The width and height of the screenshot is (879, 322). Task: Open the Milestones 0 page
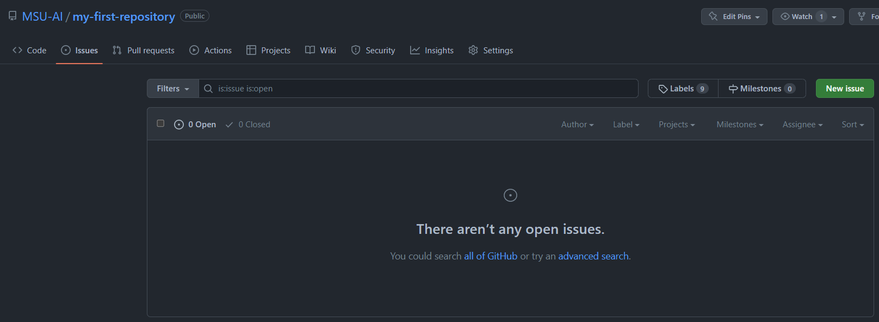point(762,89)
